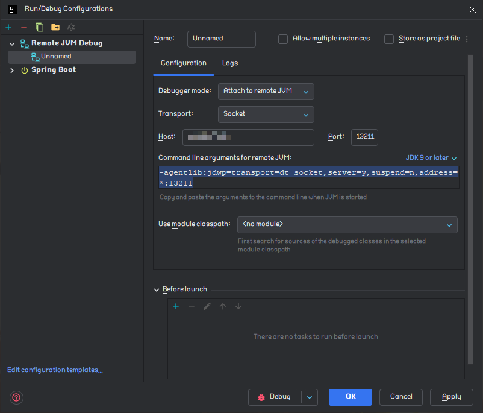Add a new run configuration

pos(8,27)
